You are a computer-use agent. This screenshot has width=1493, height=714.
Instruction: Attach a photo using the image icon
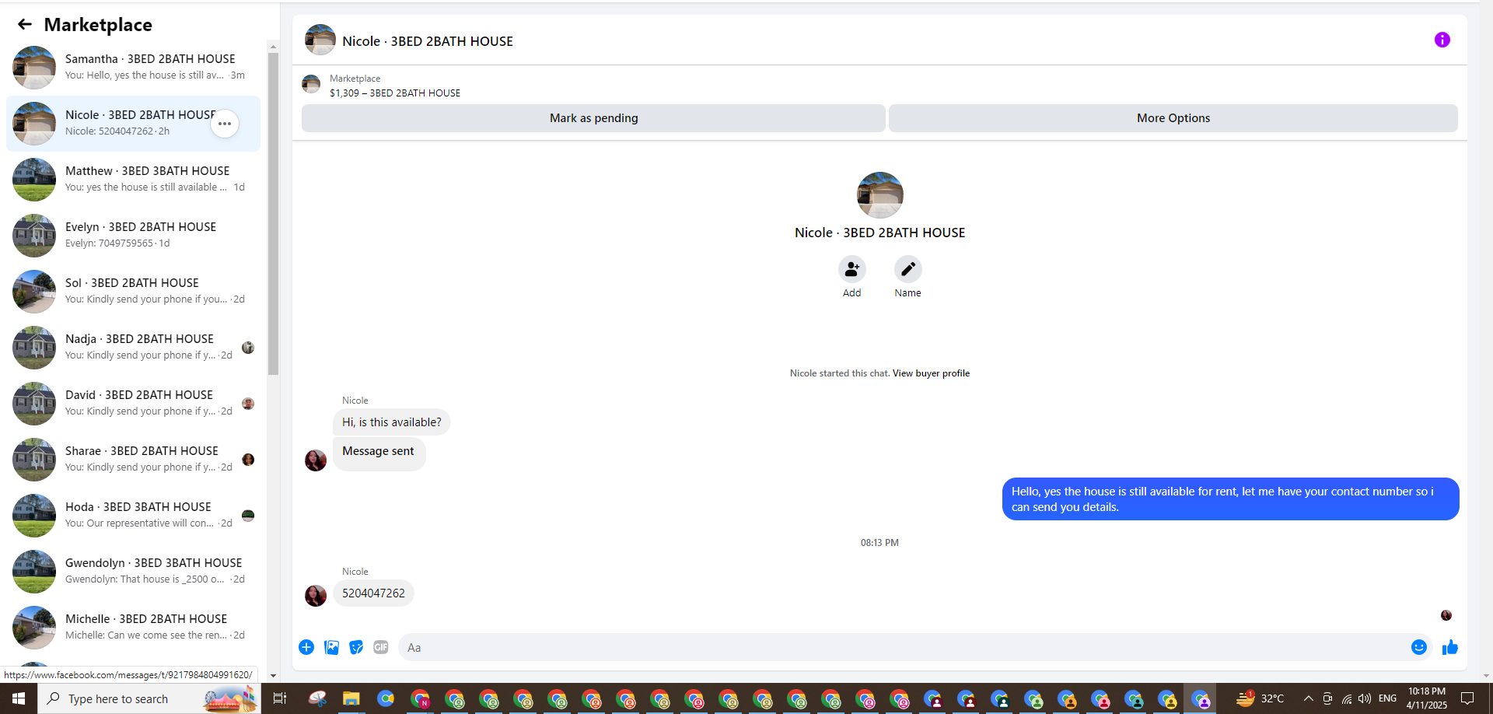pos(331,647)
